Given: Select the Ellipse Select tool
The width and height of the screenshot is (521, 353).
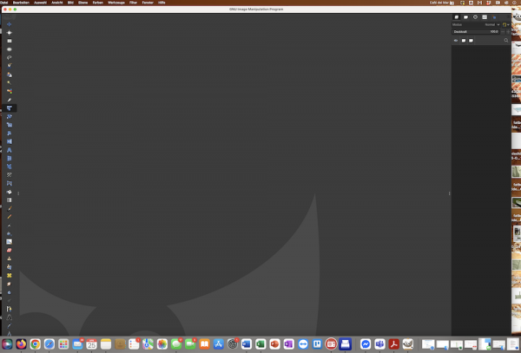Looking at the screenshot, I should (10, 49).
